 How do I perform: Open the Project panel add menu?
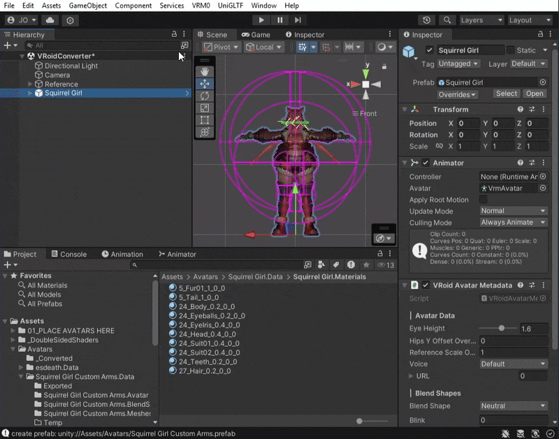coord(10,265)
